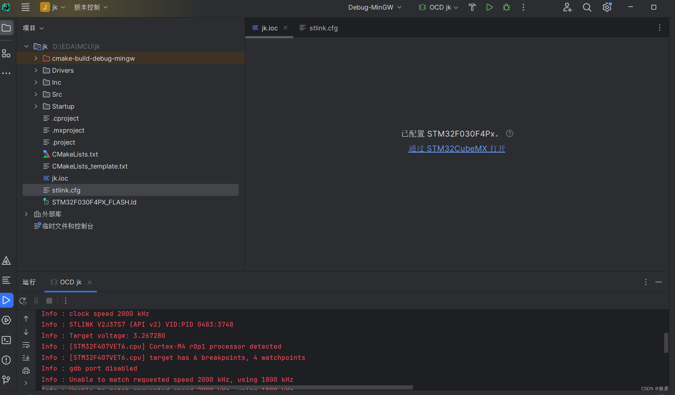Open Run tool window options menu
Screen dimensions: 675x395
pyautogui.click(x=646, y=282)
